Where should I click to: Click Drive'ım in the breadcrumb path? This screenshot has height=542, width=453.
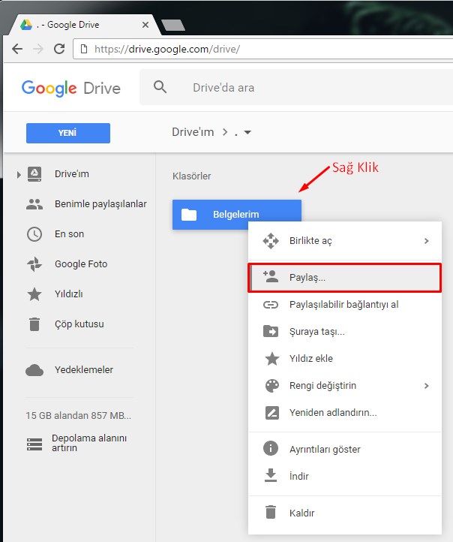tap(193, 133)
